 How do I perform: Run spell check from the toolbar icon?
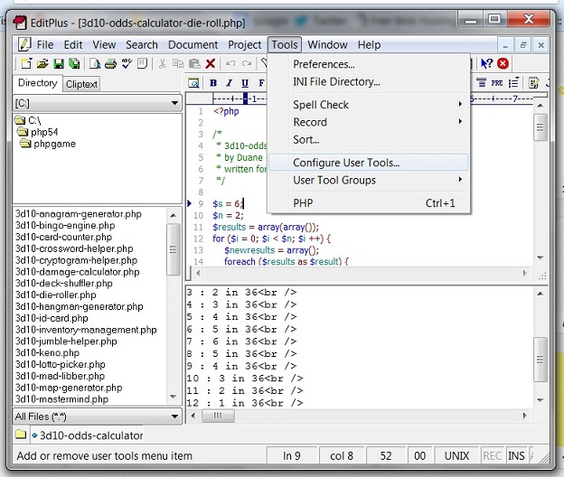point(127,63)
